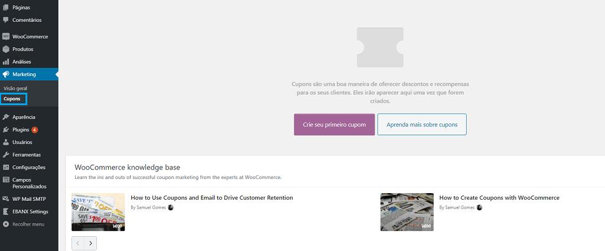This screenshot has width=605, height=251.
Task: Click the WooCommerce icon in sidebar
Action: (6, 37)
